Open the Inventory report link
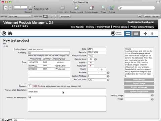Viewport: 161px width, 121px height. click(90, 27)
